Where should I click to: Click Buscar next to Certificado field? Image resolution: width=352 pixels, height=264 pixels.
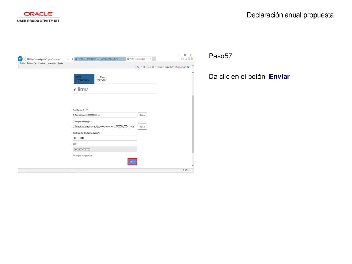pyautogui.click(x=142, y=115)
